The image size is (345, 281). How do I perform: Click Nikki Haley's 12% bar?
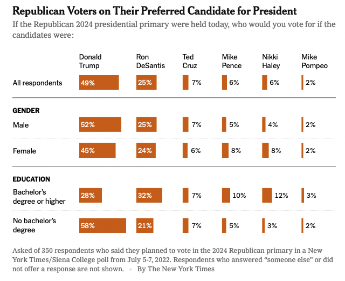[267, 195]
